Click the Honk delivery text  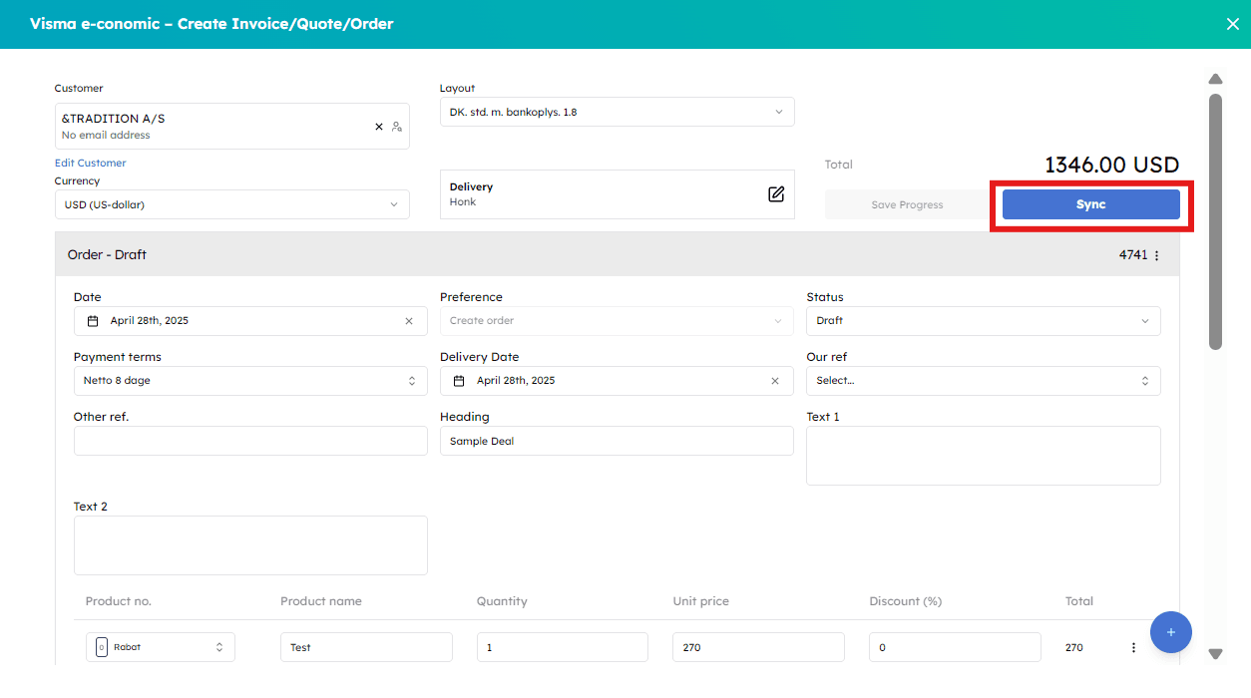(463, 201)
